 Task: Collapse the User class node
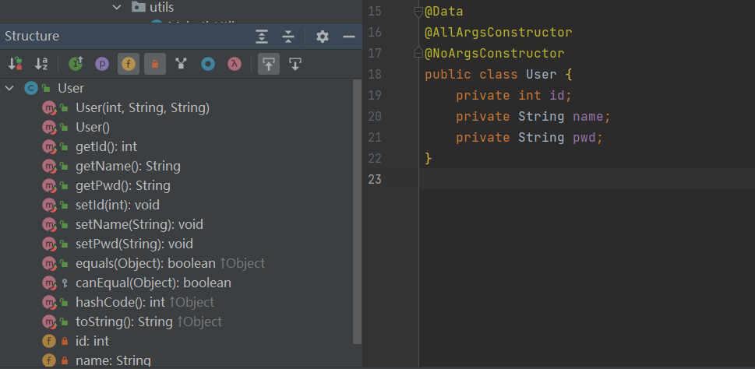(10, 88)
